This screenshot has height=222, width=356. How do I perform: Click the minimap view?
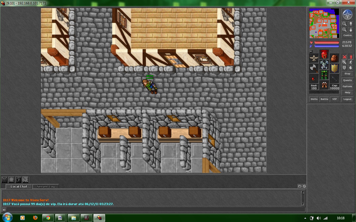pos(324,23)
